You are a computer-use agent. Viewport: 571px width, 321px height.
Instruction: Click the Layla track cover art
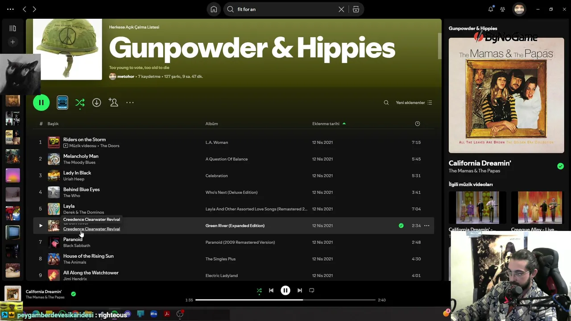[x=54, y=209]
